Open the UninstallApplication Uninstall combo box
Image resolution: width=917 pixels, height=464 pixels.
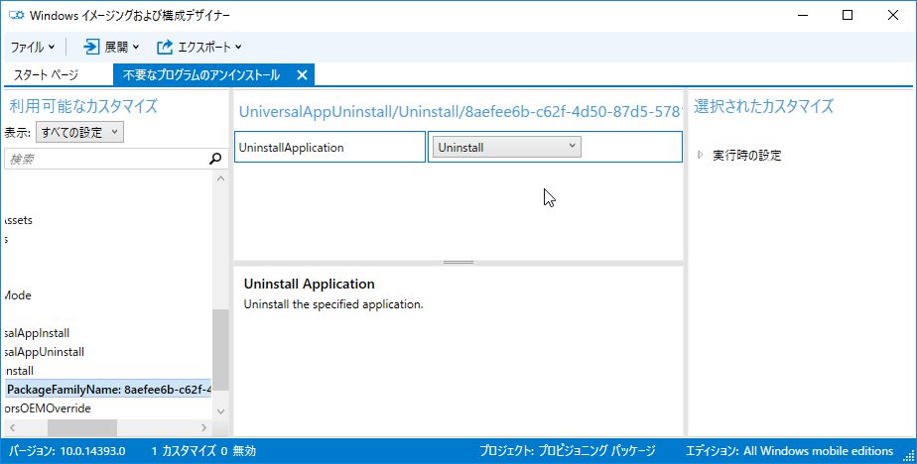(x=506, y=148)
